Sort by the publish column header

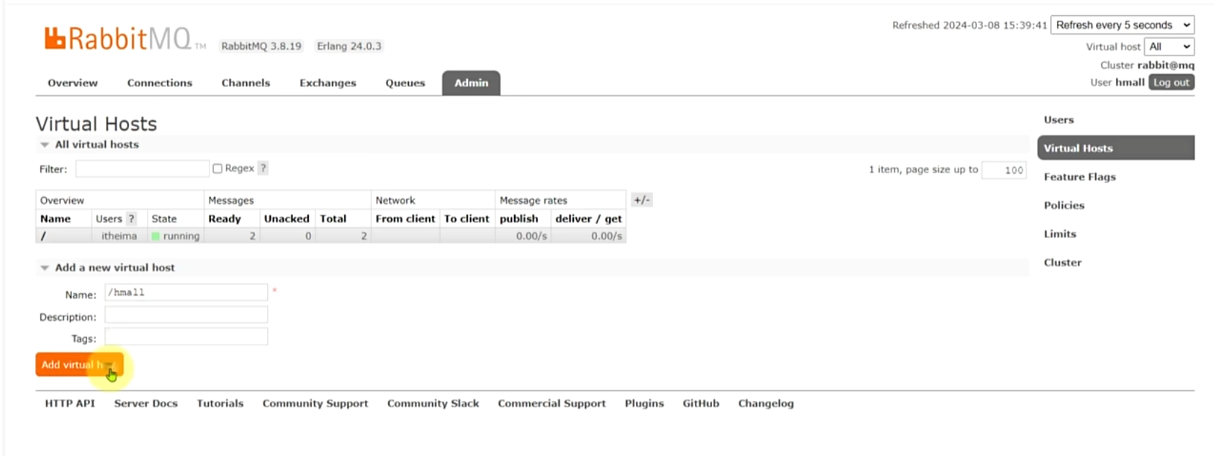tap(519, 219)
